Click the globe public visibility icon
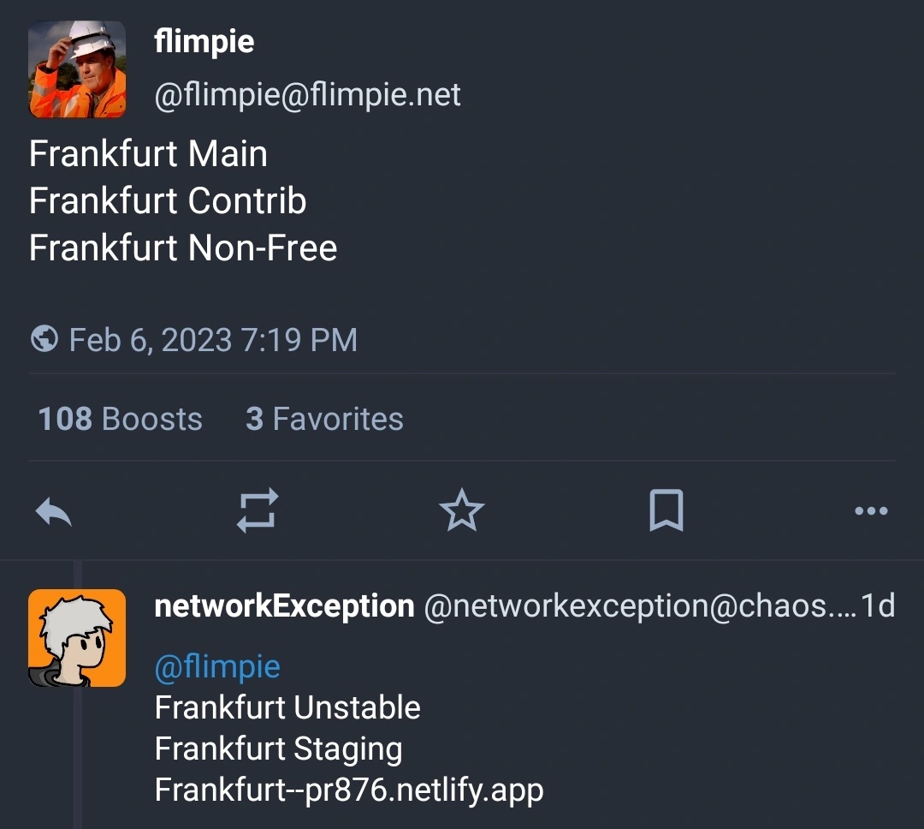The width and height of the screenshot is (924, 829). [44, 339]
